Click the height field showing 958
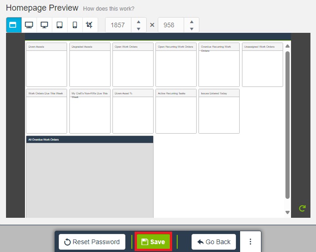The image size is (316, 252). tap(169, 25)
